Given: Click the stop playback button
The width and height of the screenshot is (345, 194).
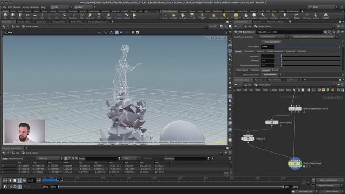Looking at the screenshot, I should click(x=15, y=181).
